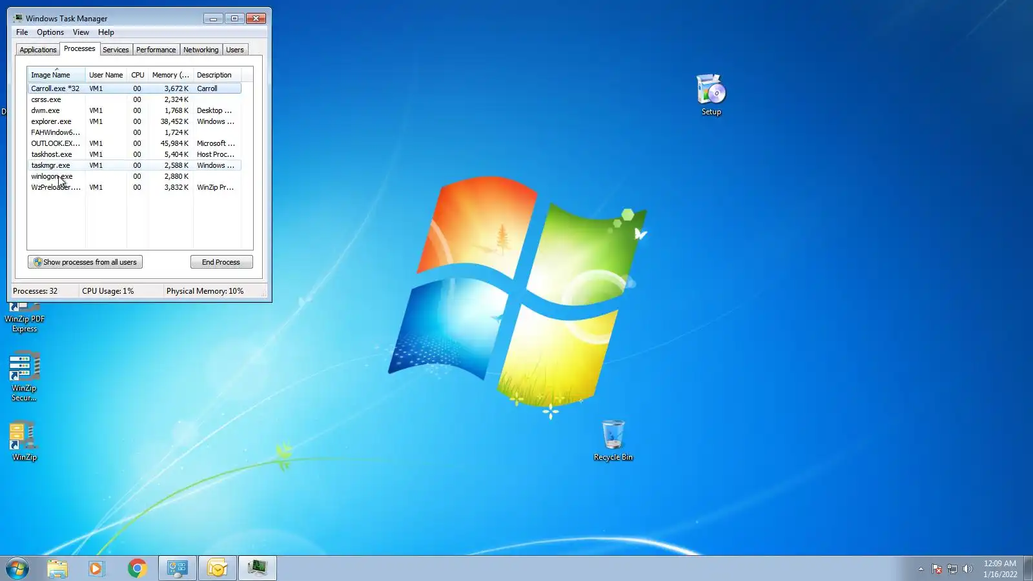The image size is (1033, 581).
Task: Select the WinZip desktop shortcut
Action: [25, 442]
